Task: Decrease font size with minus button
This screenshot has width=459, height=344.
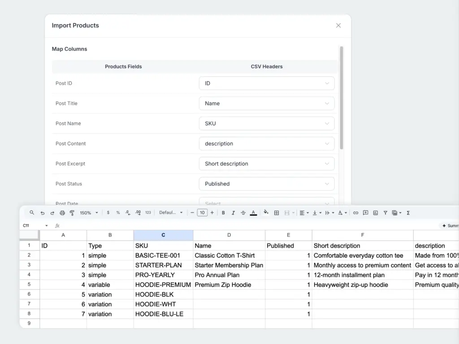Action: 192,213
